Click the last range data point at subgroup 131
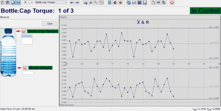 click(173, 96)
